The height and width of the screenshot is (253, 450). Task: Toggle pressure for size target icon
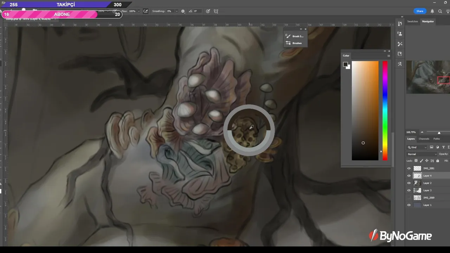point(208,11)
